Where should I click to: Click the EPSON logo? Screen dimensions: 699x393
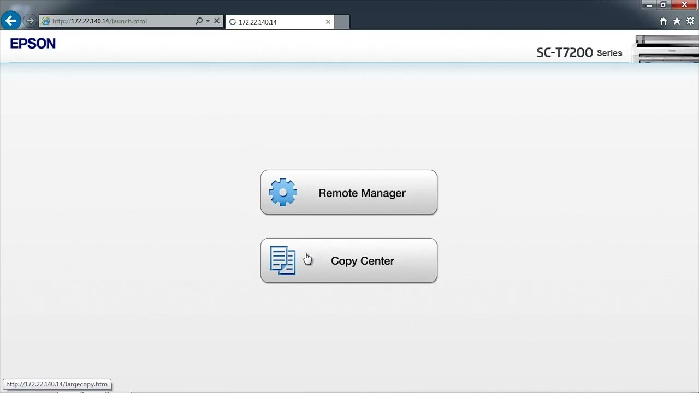click(33, 44)
